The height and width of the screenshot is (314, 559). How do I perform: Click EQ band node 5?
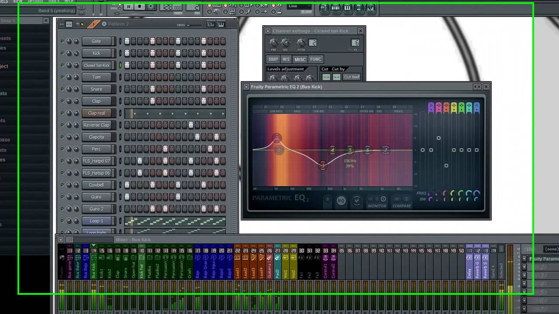(350, 150)
